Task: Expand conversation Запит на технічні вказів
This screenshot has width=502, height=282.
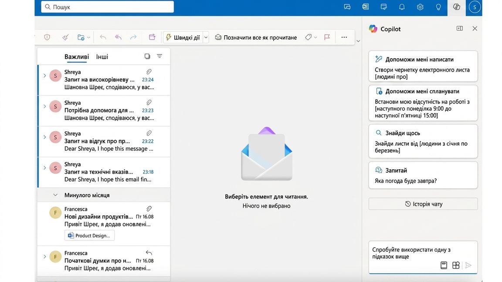Action: pyautogui.click(x=44, y=168)
